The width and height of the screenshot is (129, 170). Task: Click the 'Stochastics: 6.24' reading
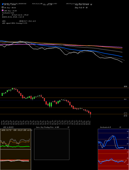pos(8,13)
